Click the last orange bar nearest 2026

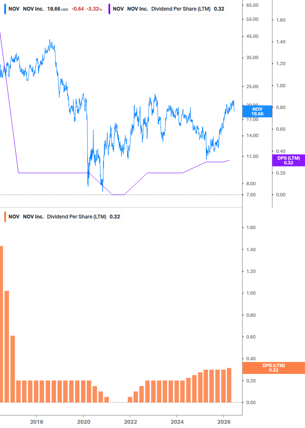(229, 385)
